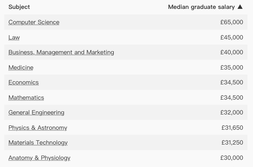Go to the Mathematics subject page
The width and height of the screenshot is (253, 167).
point(26,97)
